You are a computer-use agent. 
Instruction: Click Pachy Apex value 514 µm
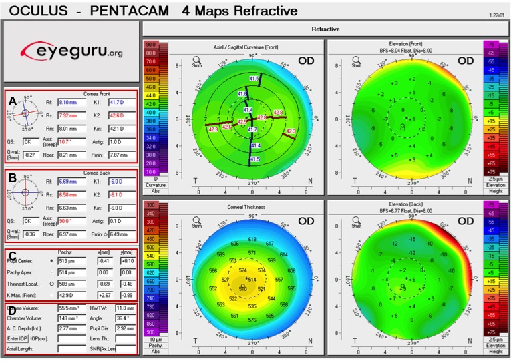71,272
